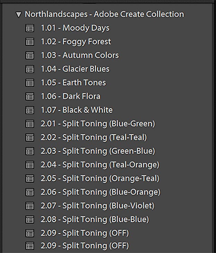Click the preset icon beside Earth Tones
216x253 pixels.
tap(30, 83)
